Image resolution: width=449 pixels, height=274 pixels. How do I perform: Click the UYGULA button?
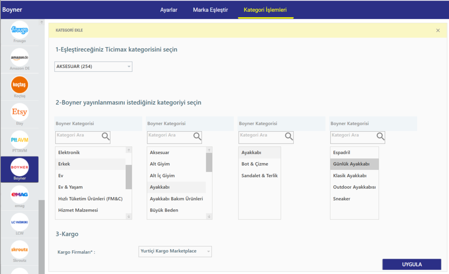(x=412, y=264)
